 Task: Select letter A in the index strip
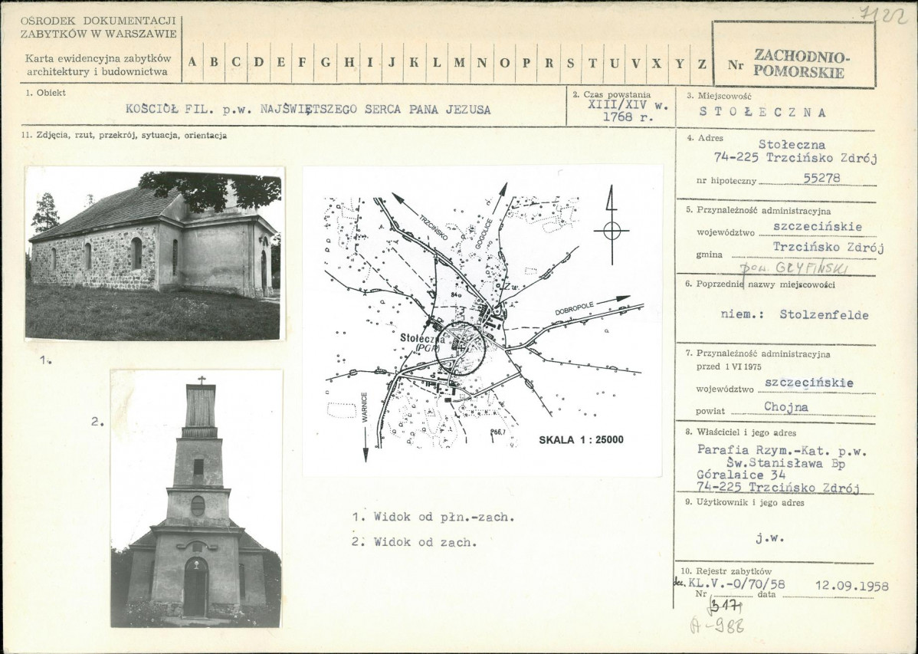click(x=192, y=63)
